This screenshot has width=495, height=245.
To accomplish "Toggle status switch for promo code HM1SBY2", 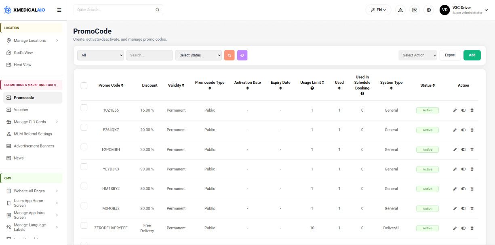I will (463, 189).
